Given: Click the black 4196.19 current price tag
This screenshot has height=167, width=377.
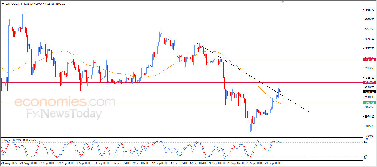Looking at the screenshot, I should coord(369,92).
